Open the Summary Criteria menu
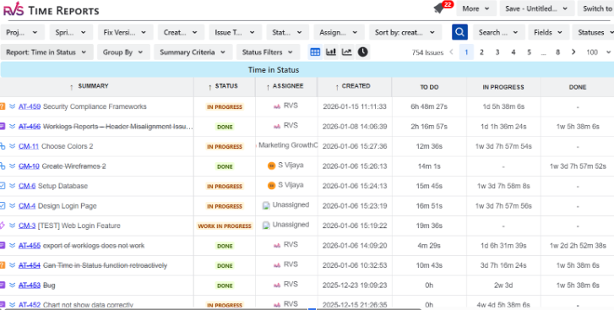Viewport: 614px width, 310px height. [193, 52]
